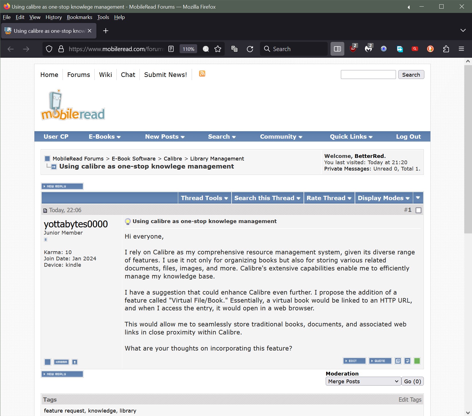This screenshot has height=416, width=472.
Task: Open the Bookmarks menu
Action: click(x=79, y=17)
